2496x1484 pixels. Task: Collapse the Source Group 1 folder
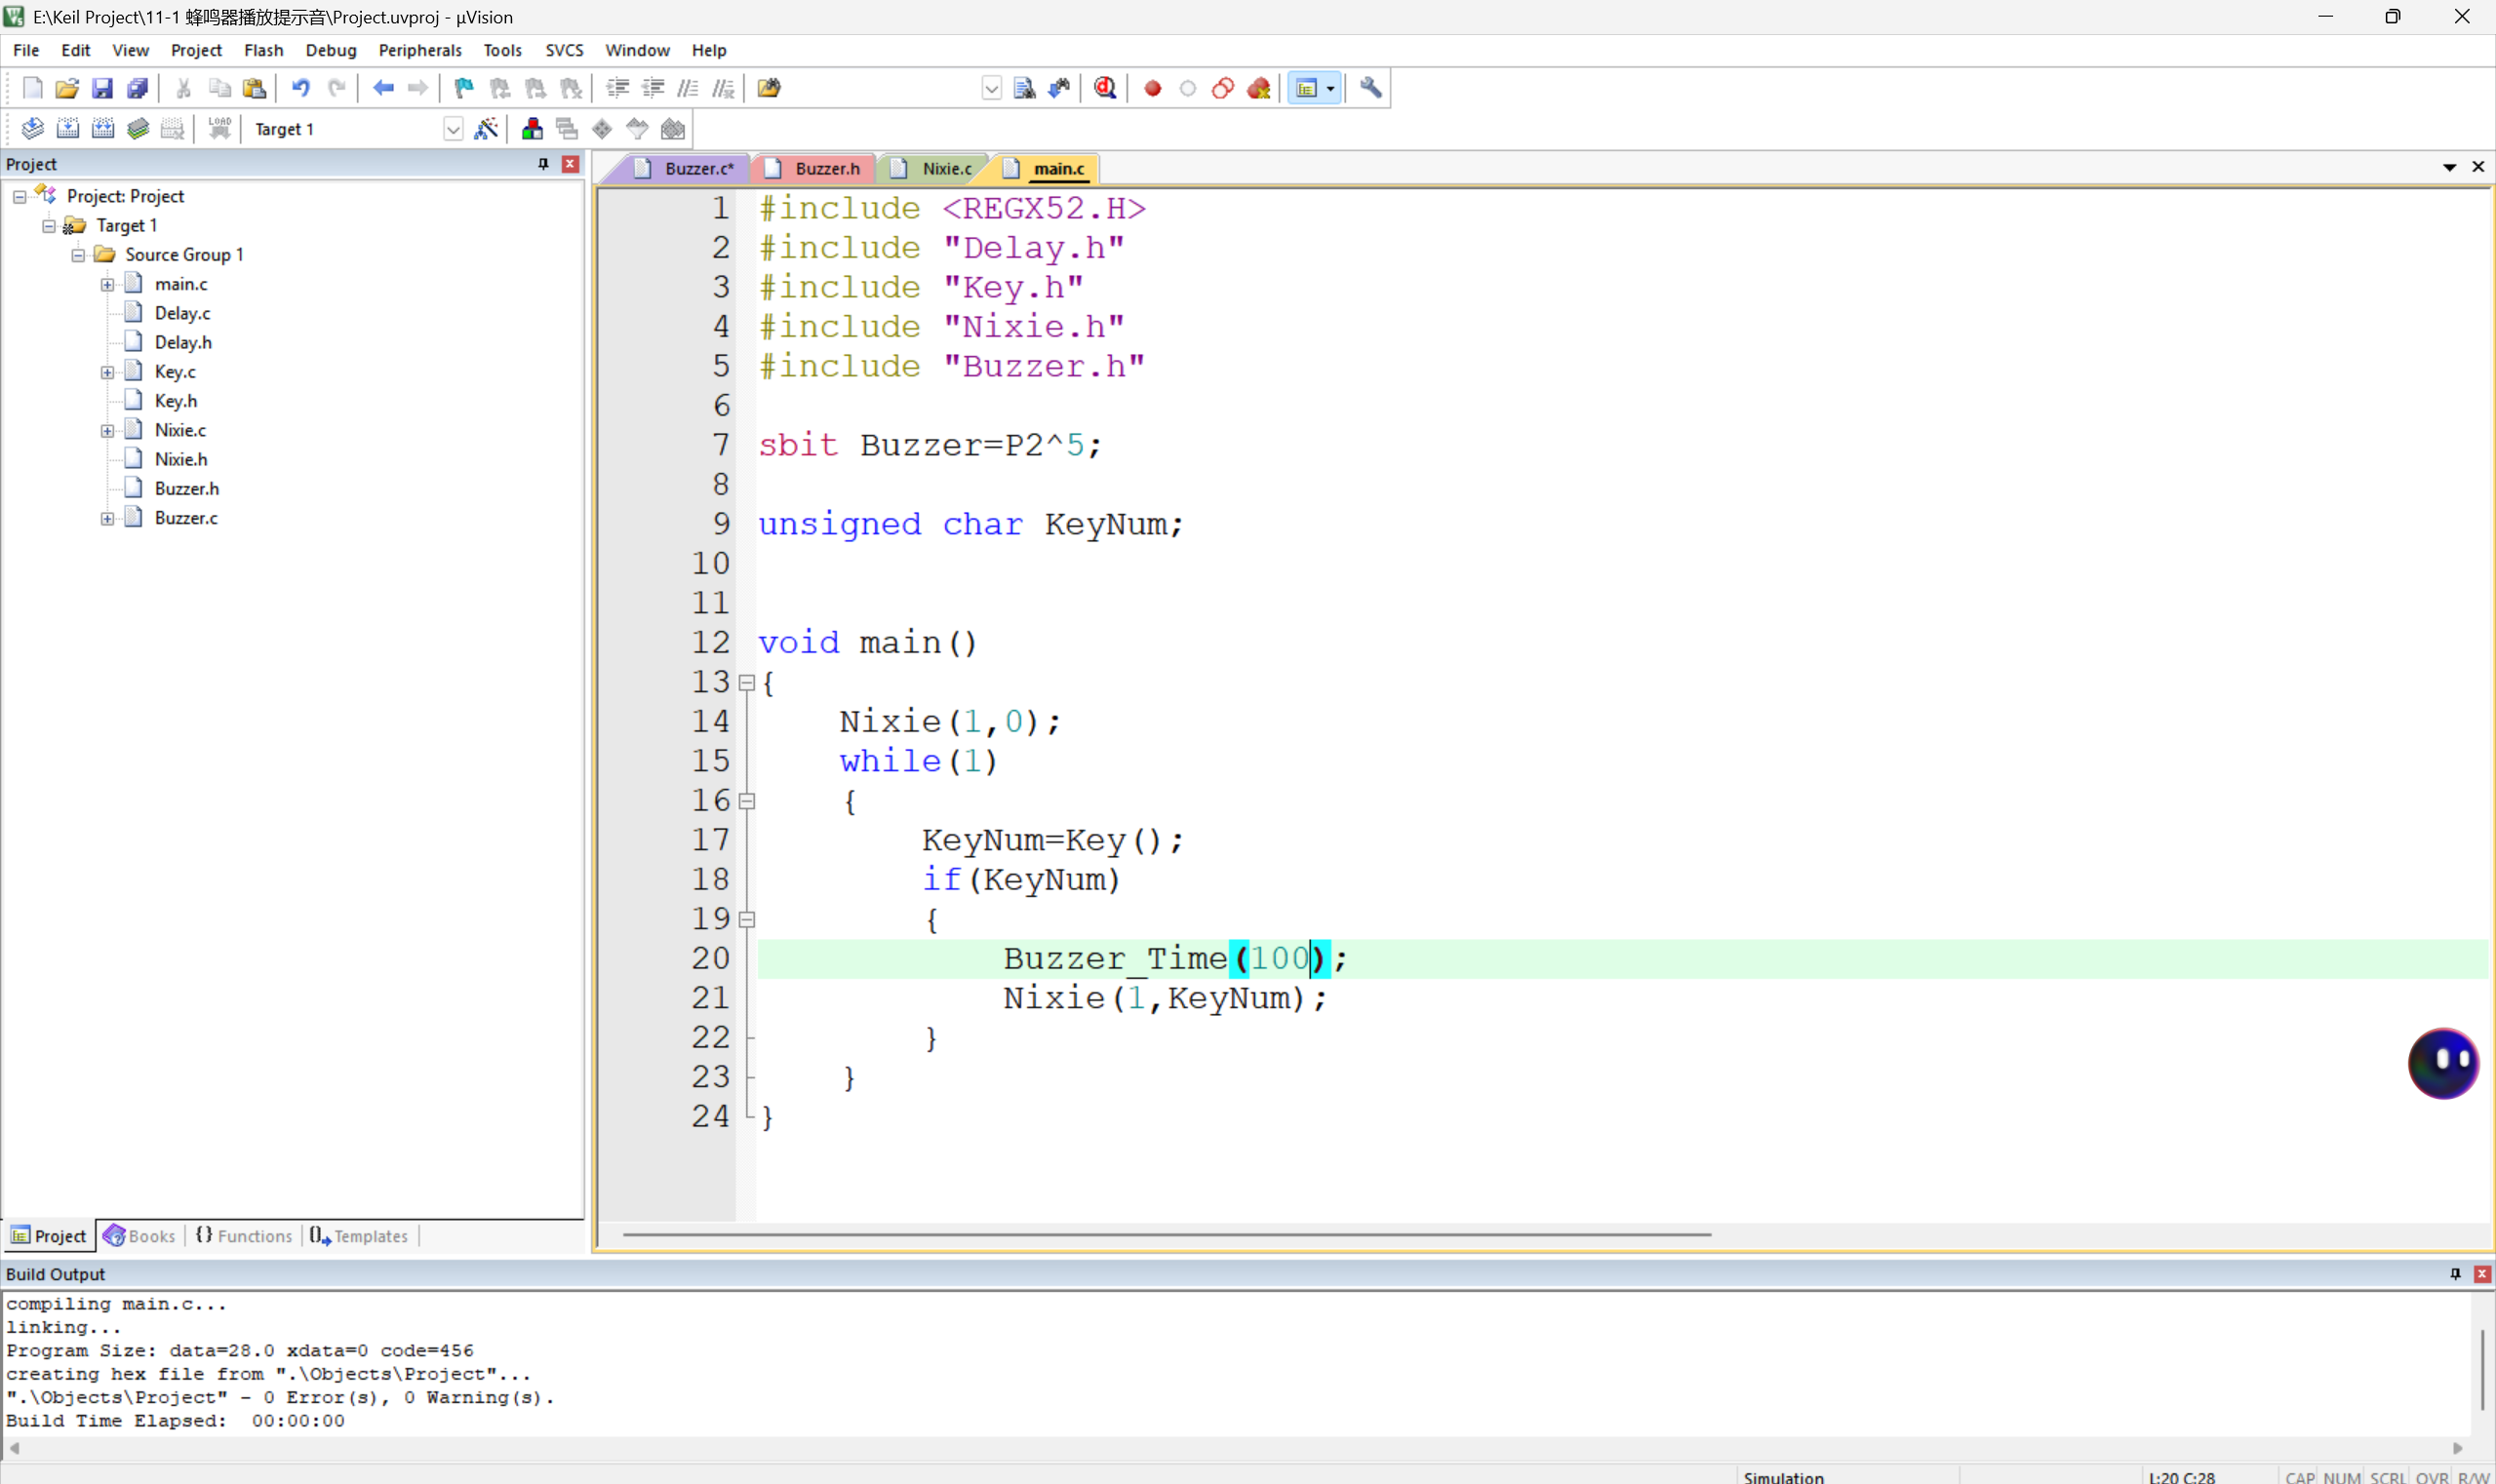78,255
